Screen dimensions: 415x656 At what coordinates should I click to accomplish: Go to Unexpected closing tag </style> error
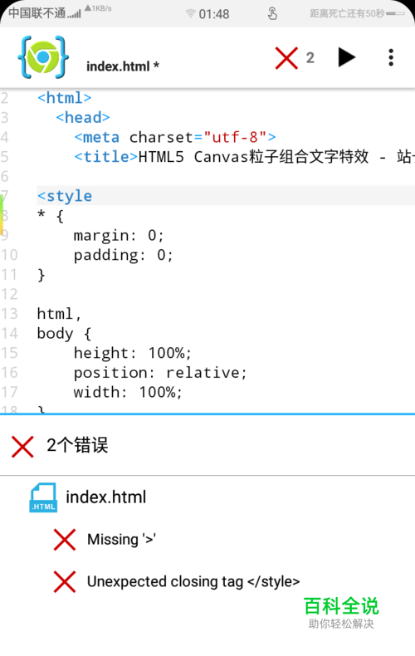coord(193,581)
